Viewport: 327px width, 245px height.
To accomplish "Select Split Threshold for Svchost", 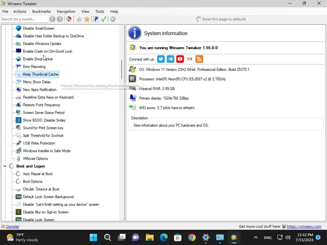I will [x=43, y=135].
